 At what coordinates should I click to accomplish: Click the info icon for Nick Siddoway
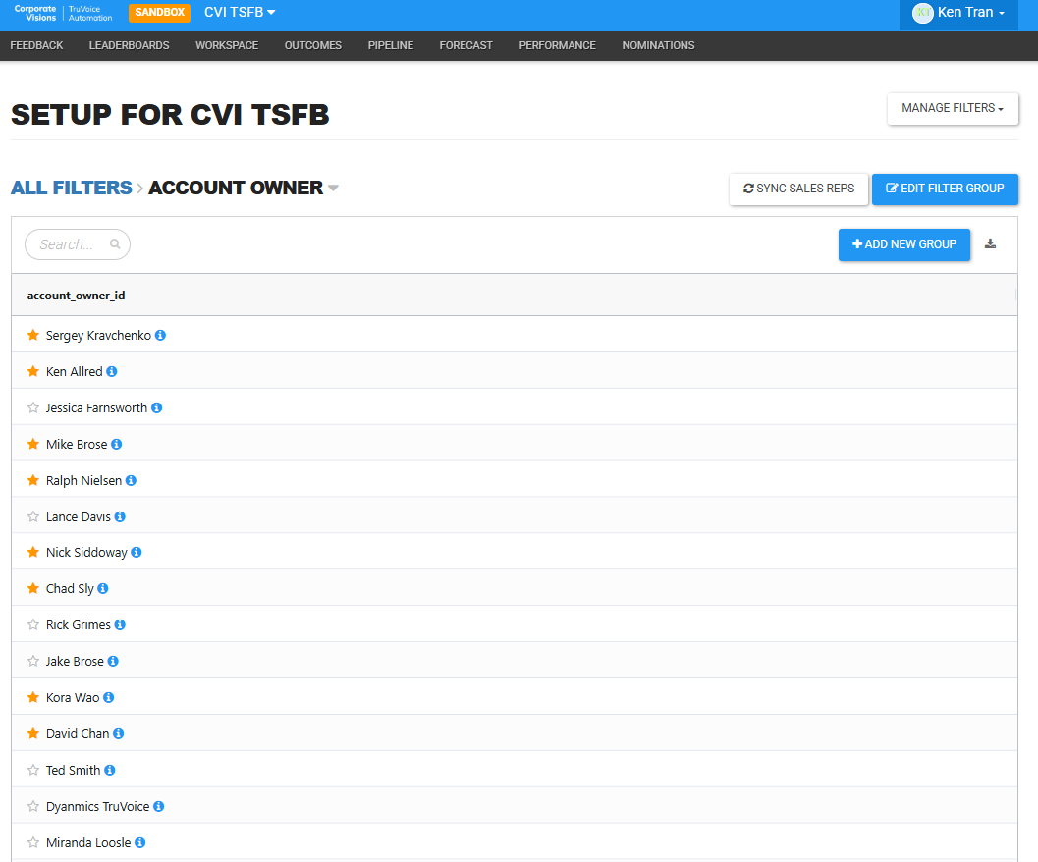coord(137,552)
